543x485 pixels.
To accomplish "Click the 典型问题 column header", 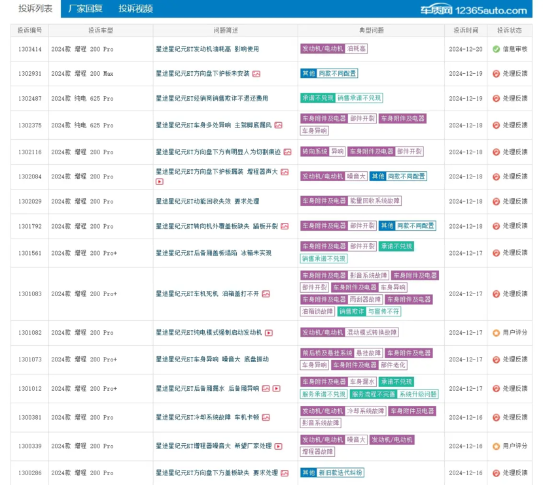I will tap(371, 31).
